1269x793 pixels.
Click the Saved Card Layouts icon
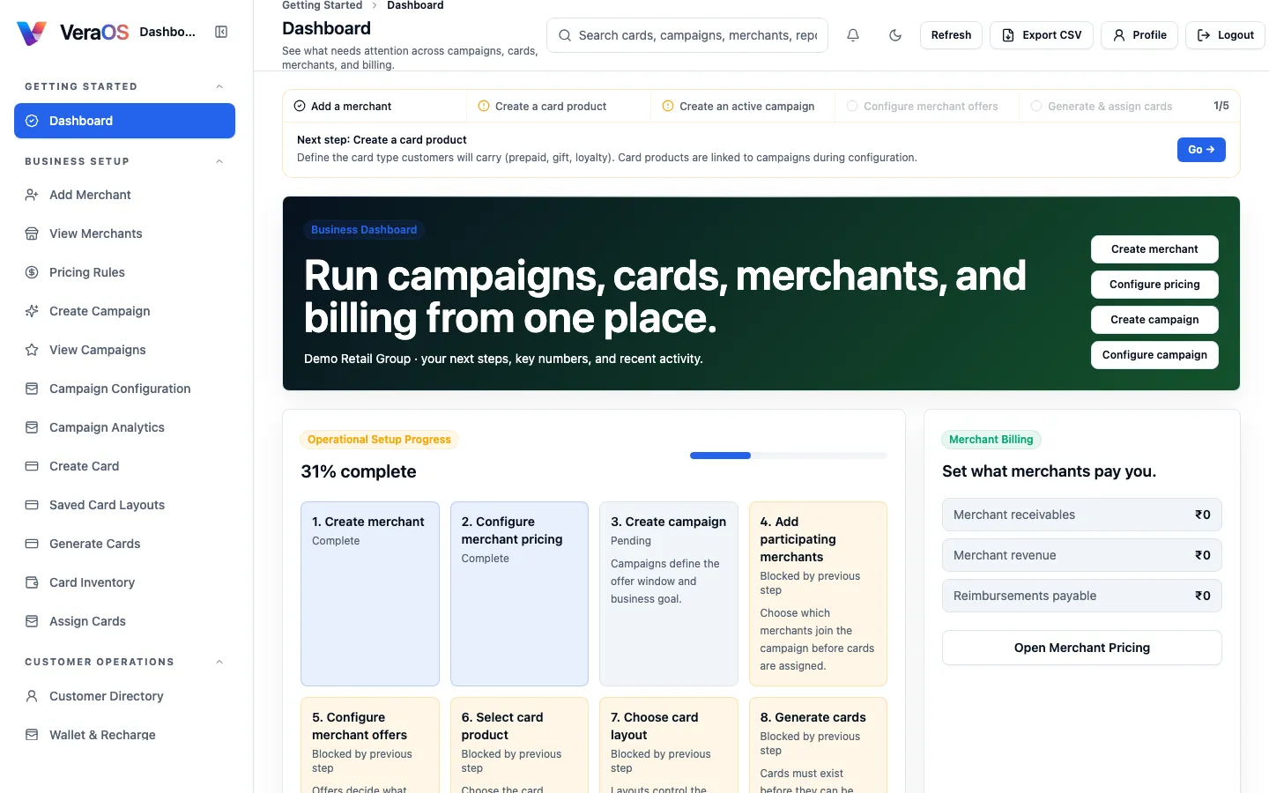click(32, 505)
